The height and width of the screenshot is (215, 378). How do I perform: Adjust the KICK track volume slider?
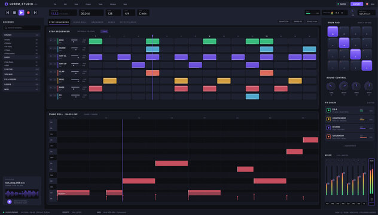tap(75, 40)
